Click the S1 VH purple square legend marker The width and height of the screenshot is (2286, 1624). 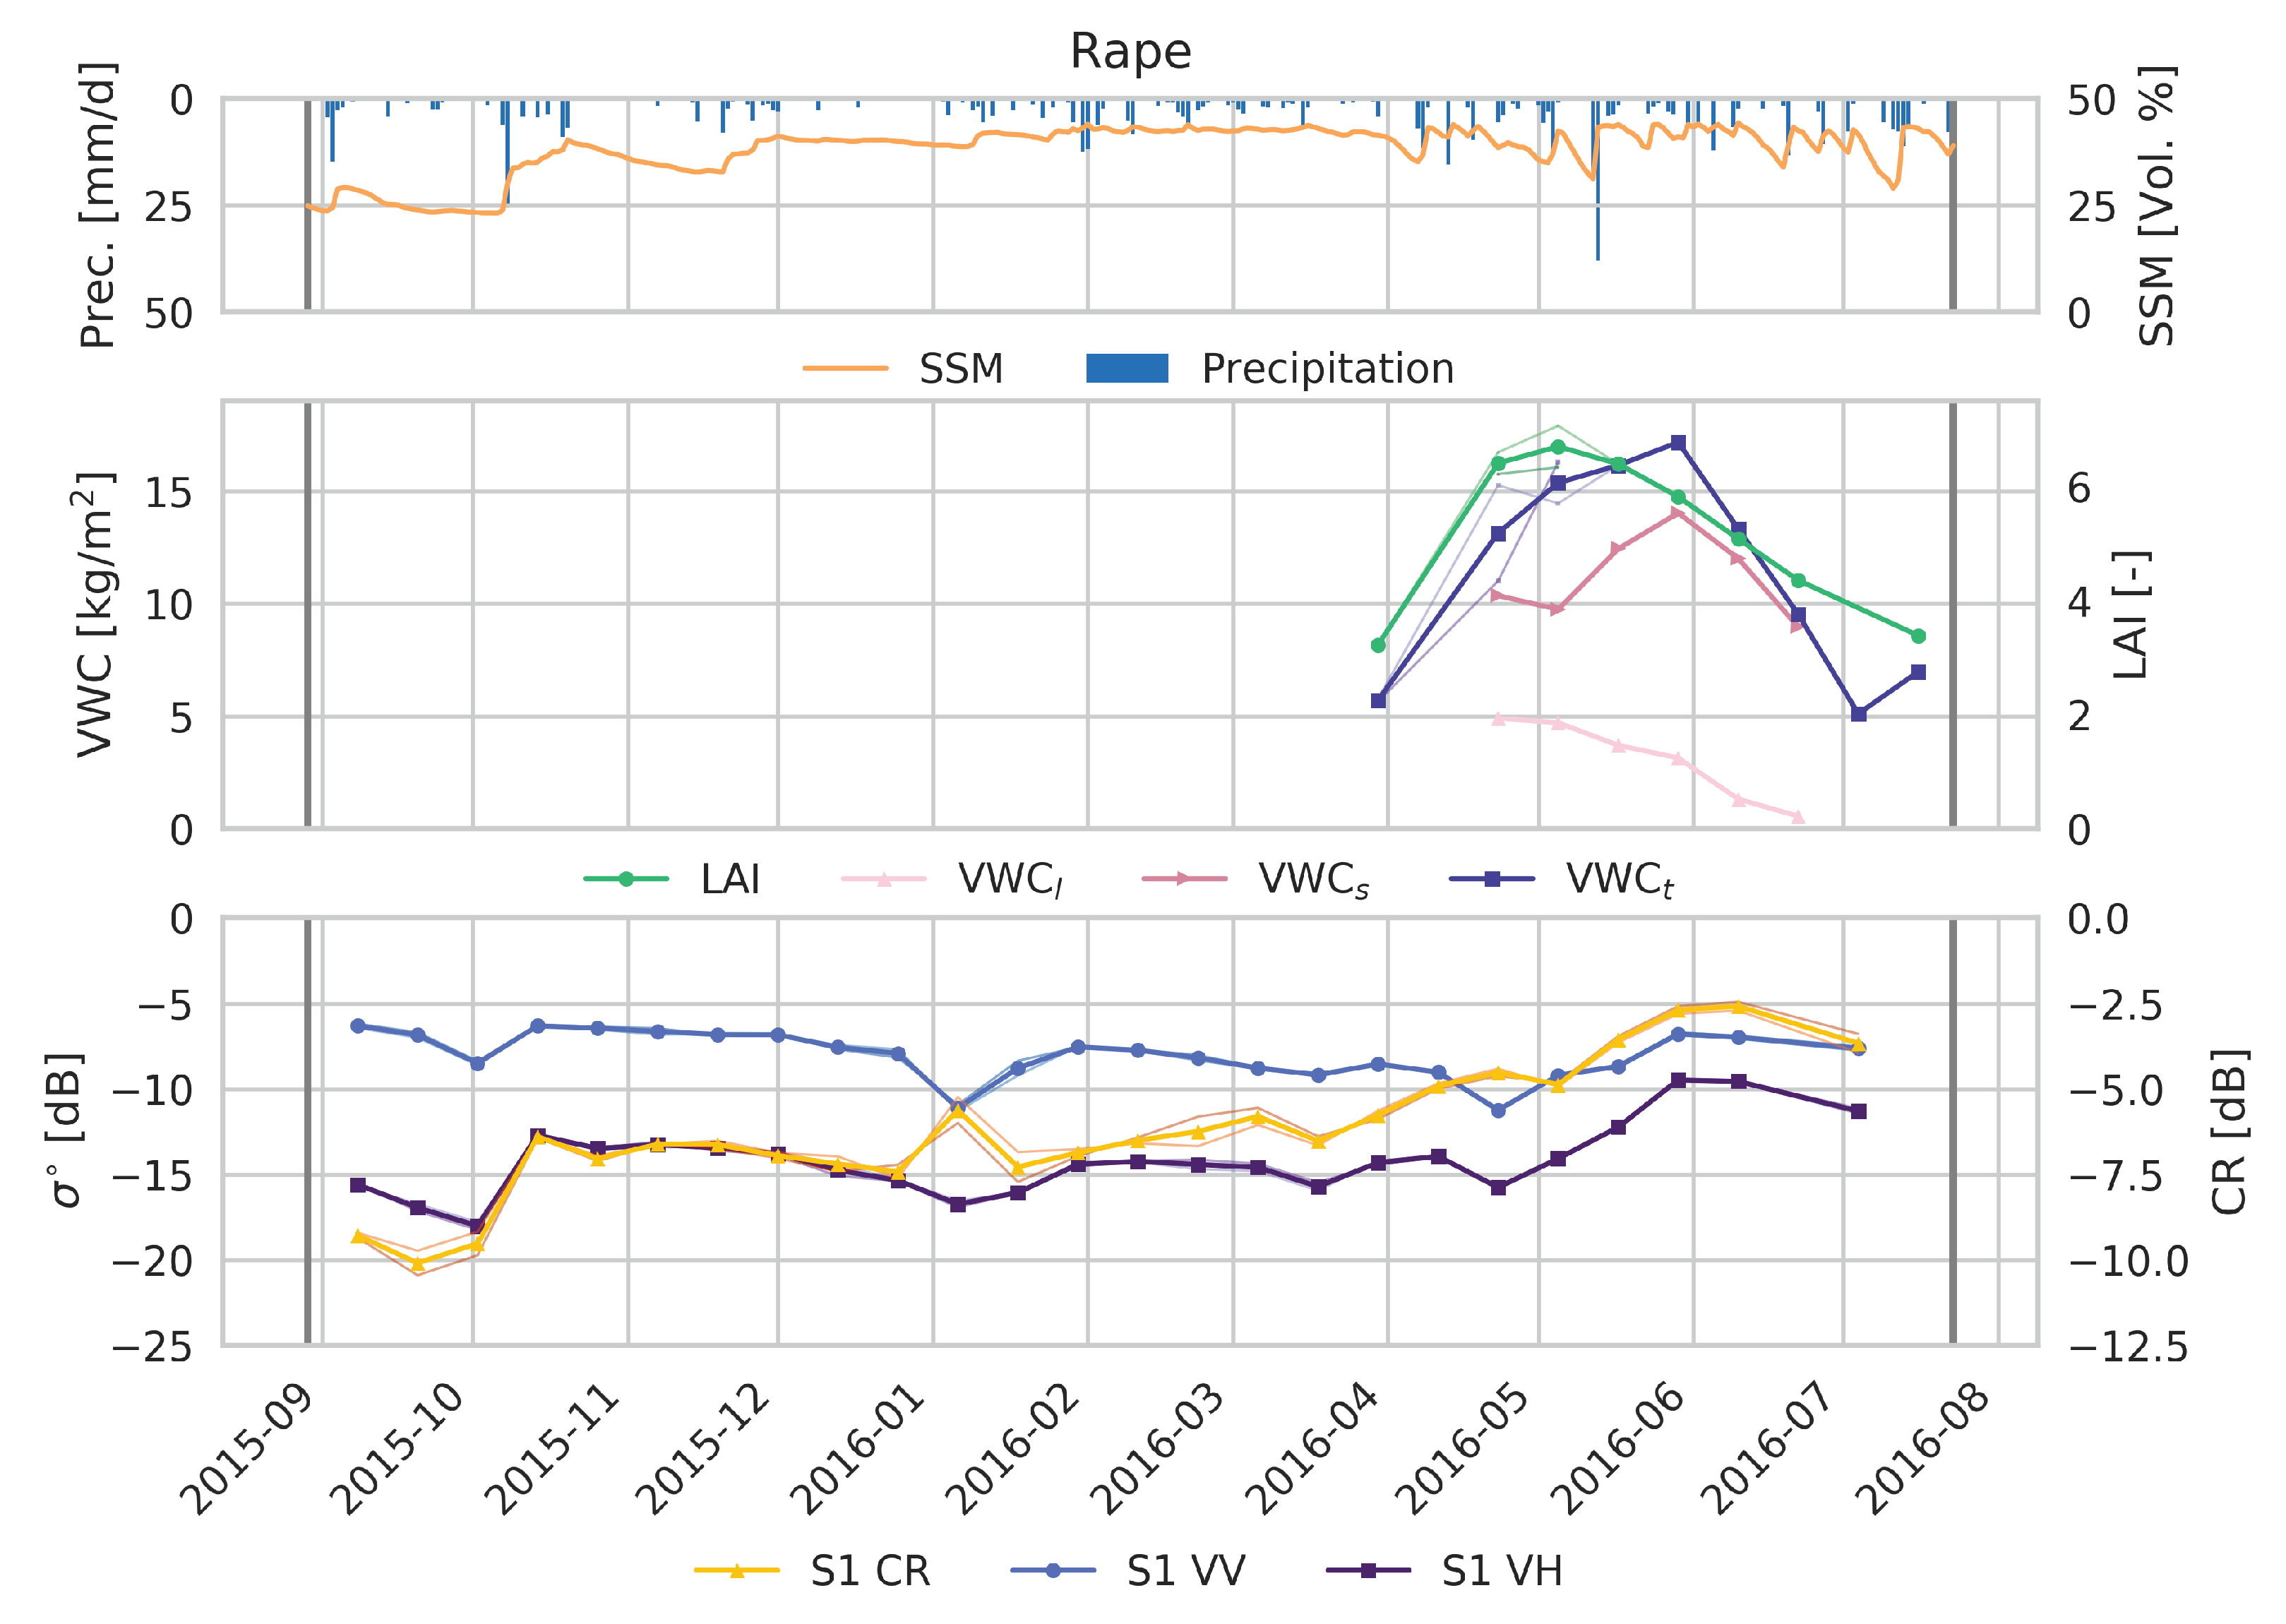[x=1368, y=1571]
